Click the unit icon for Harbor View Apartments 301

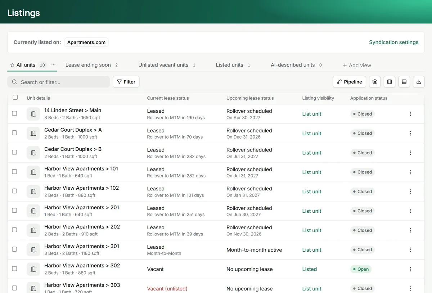tap(33, 250)
